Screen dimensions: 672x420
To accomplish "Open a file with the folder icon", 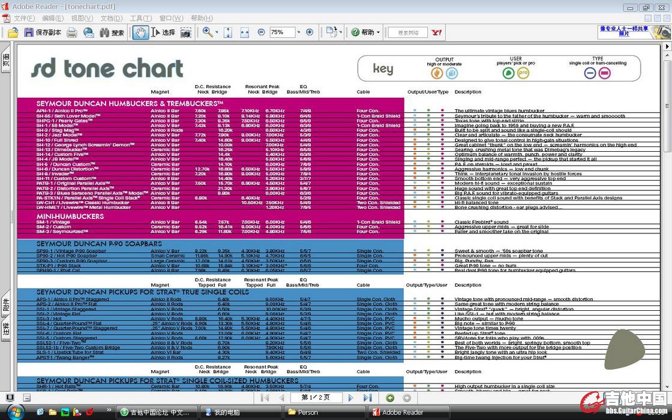I will pyautogui.click(x=13, y=32).
